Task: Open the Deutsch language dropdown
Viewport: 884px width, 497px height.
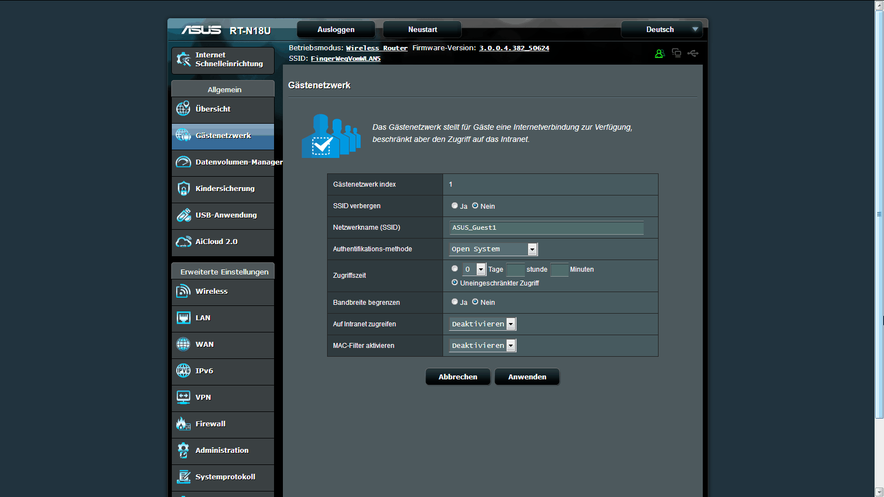Action: tap(662, 29)
